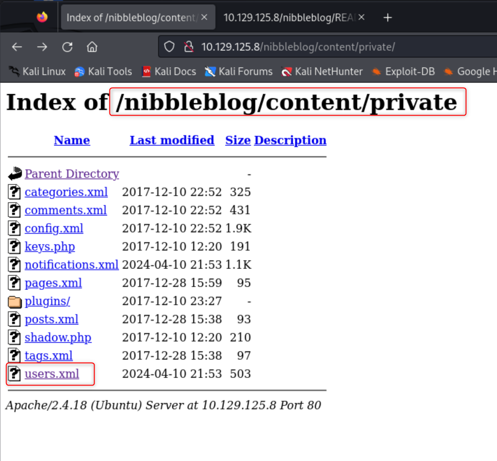
Task: Click the Firefox logo in the top-left corner
Action: [42, 17]
